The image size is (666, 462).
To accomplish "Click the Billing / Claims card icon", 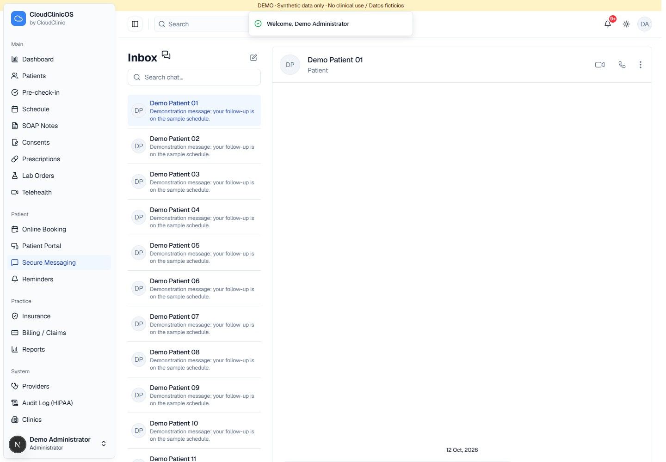I will pos(15,333).
